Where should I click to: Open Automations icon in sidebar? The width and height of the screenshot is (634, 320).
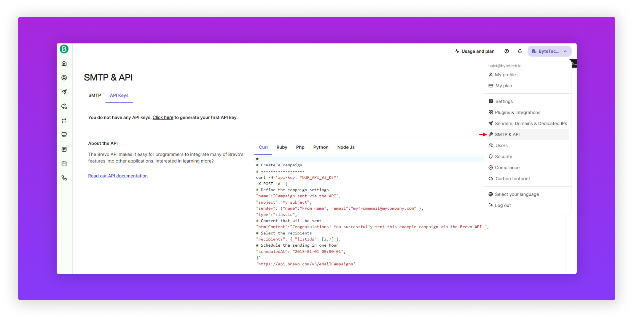tap(64, 106)
